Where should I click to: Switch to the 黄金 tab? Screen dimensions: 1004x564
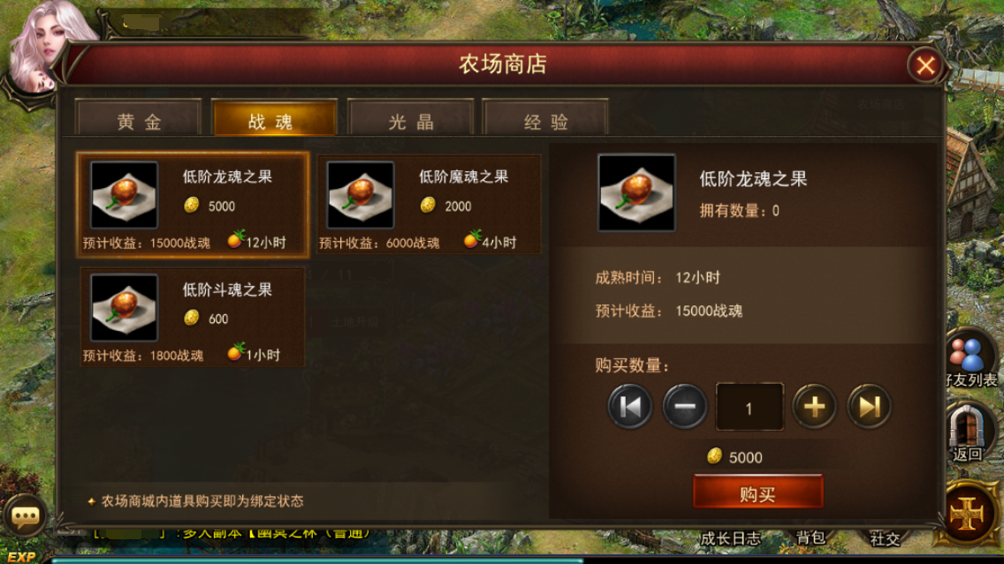(139, 117)
